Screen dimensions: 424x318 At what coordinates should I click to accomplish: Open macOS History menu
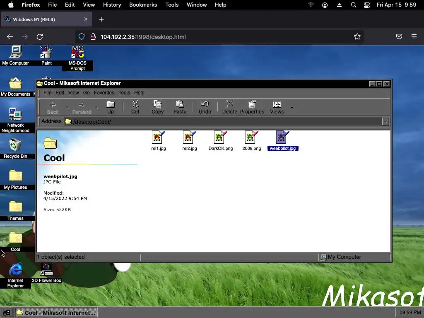[x=112, y=5]
